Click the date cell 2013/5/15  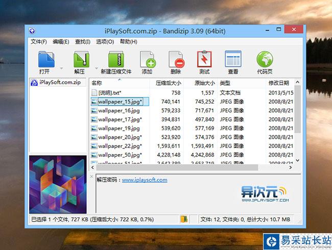coord(281,93)
